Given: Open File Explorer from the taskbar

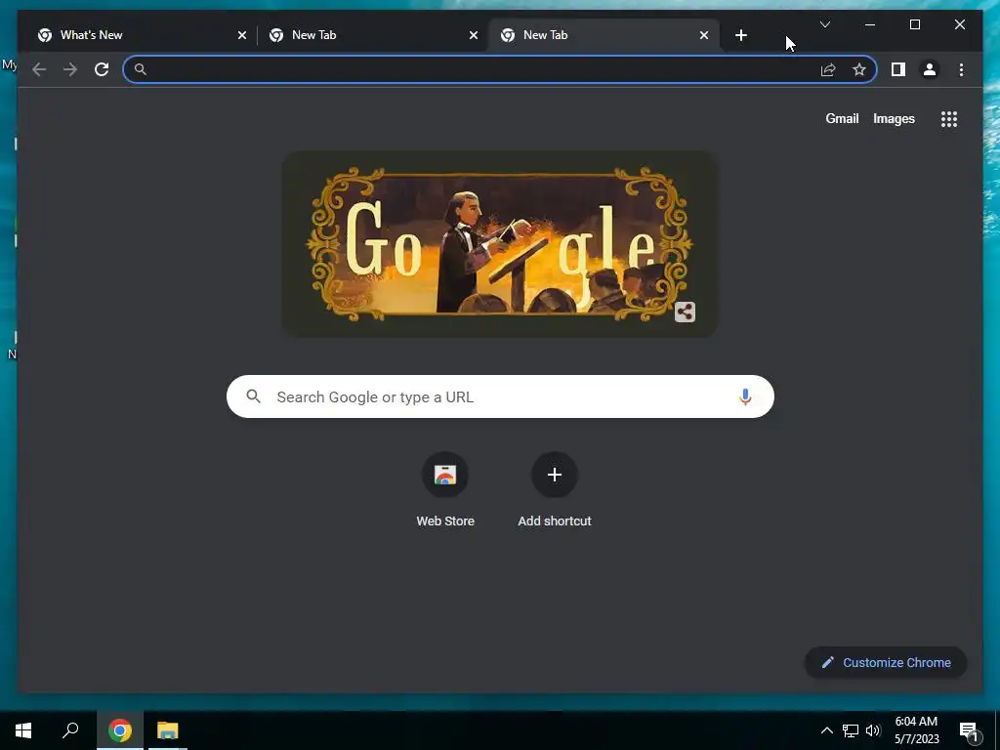Looking at the screenshot, I should pos(168,730).
